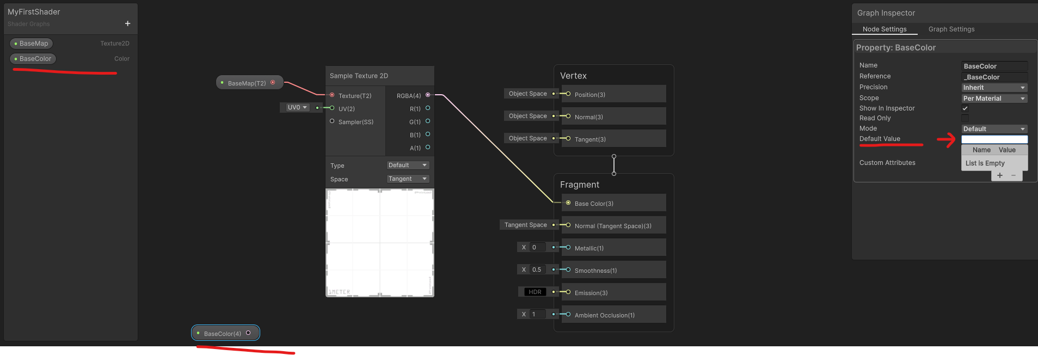Remove custom attribute with minus button

pyautogui.click(x=1013, y=175)
